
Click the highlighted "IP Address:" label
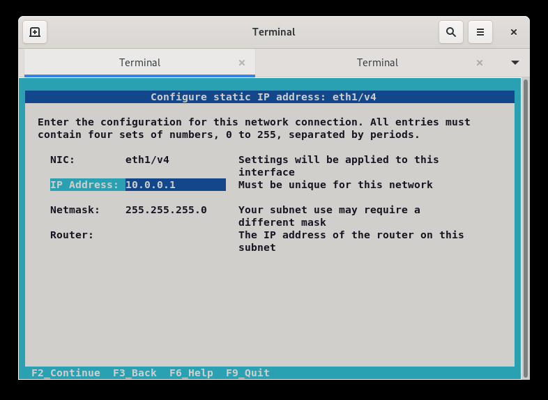point(84,185)
